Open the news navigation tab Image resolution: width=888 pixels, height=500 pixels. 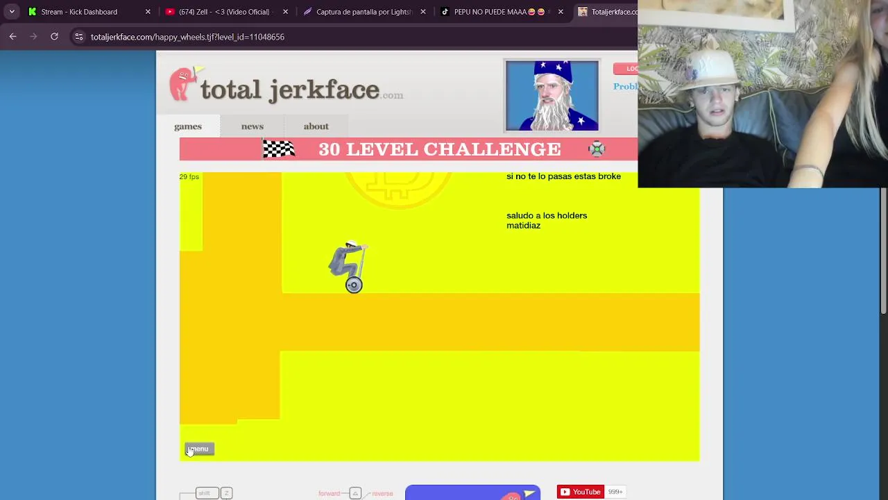(253, 126)
